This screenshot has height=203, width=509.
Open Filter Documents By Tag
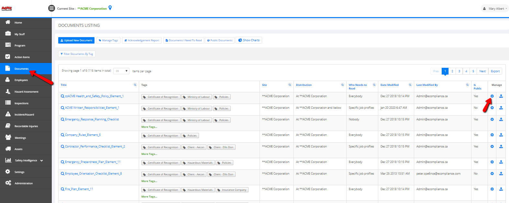pyautogui.click(x=77, y=54)
